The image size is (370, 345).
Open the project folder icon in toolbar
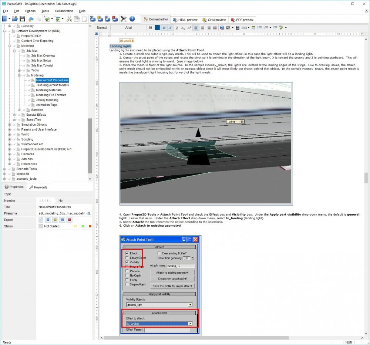pos(15,19)
